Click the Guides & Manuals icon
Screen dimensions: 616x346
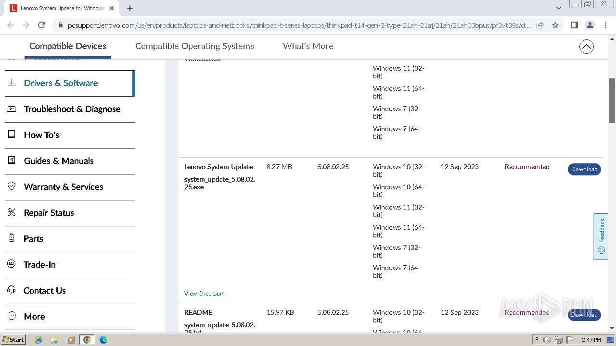pos(12,161)
